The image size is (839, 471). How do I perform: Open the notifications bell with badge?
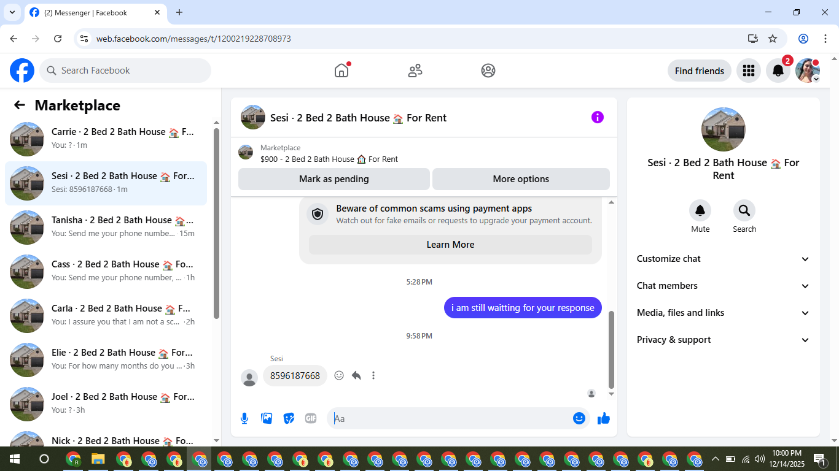778,71
